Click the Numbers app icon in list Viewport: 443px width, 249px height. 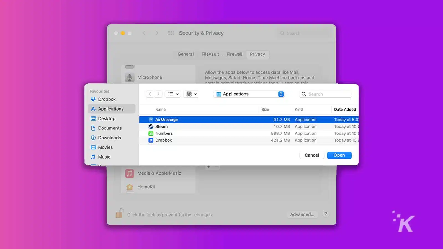tap(151, 133)
